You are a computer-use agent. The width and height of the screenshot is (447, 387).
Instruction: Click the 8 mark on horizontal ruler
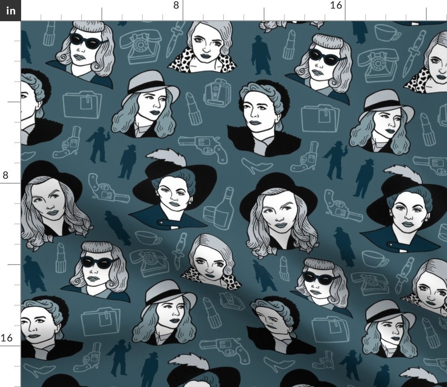(176, 5)
